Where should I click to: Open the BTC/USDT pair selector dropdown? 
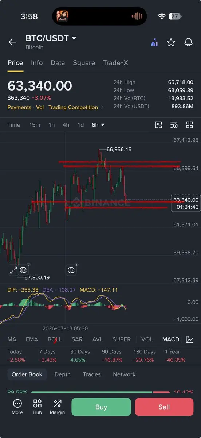pyautogui.click(x=51, y=38)
